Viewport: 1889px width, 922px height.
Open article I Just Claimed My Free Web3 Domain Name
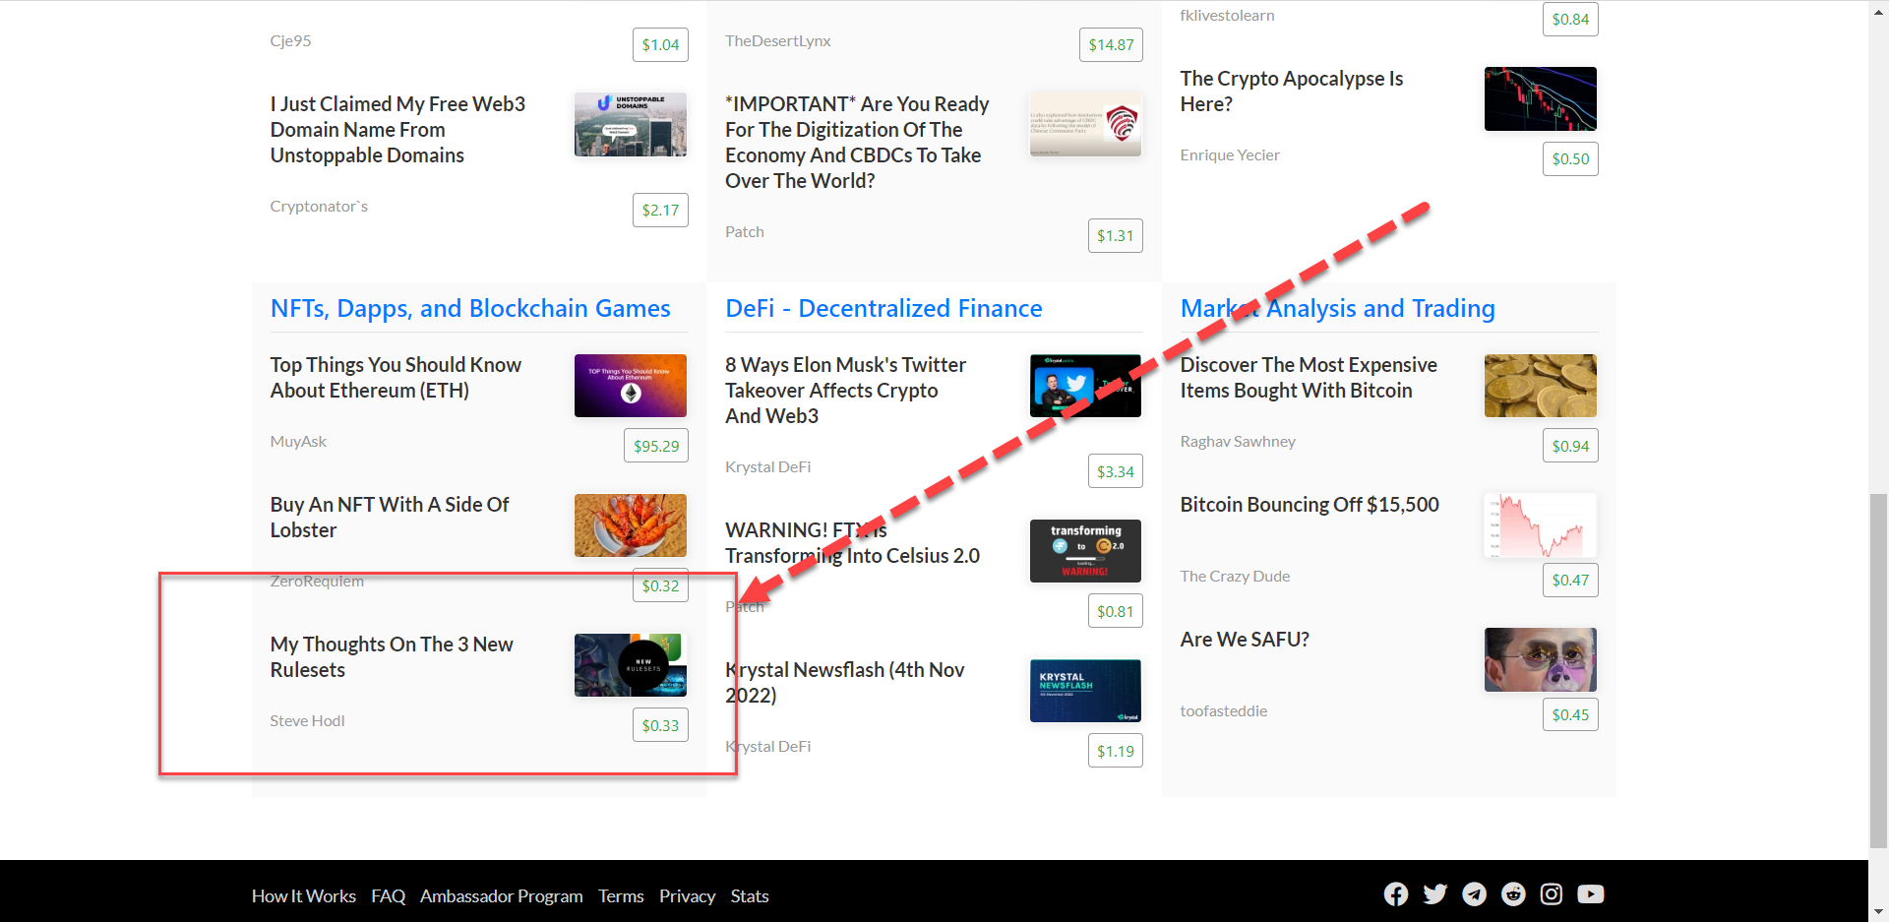coord(397,130)
